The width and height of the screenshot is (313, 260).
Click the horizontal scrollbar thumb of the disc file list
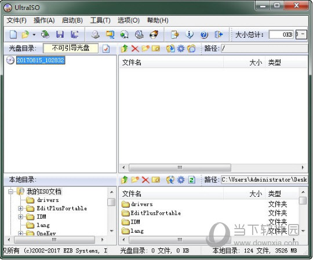pyautogui.click(x=180, y=168)
